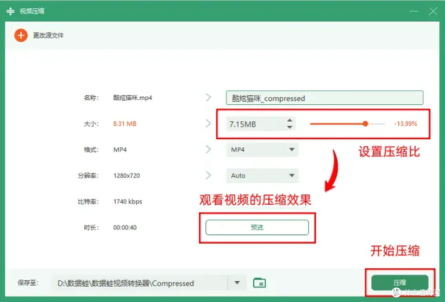This screenshot has width=445, height=302.
Task: Click 更改源文件 to change source file
Action: [x=48, y=35]
